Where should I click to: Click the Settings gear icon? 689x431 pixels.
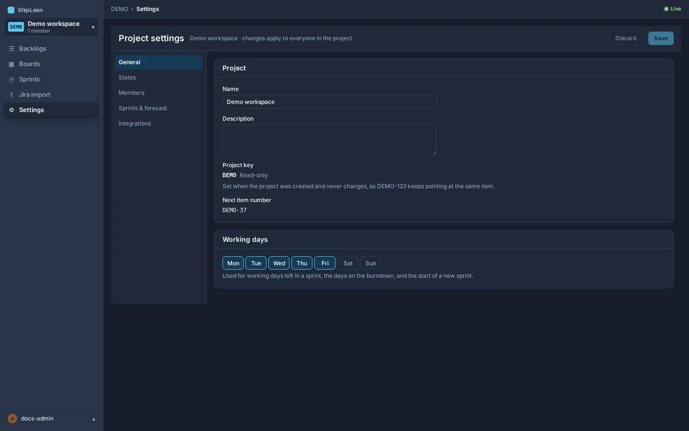coord(11,110)
